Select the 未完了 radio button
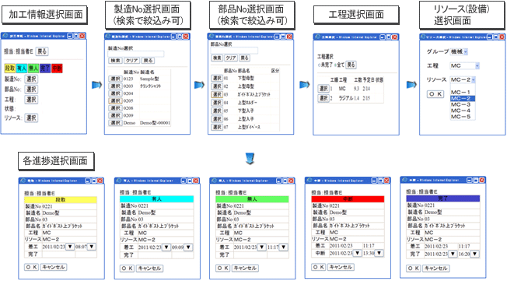 click(x=319, y=65)
